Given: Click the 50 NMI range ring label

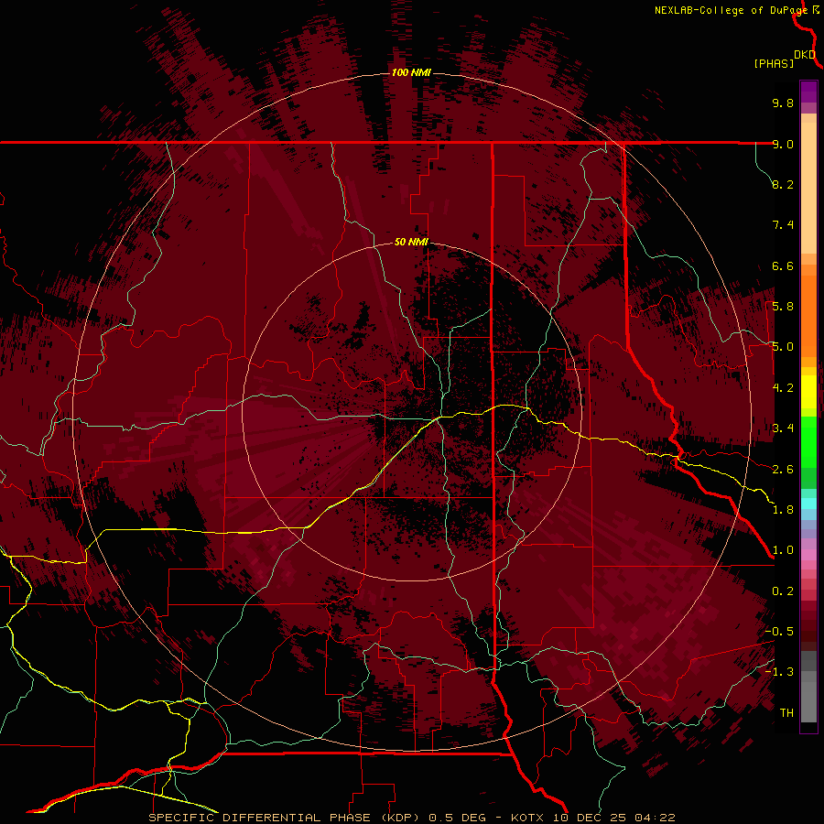Looking at the screenshot, I should [x=411, y=242].
